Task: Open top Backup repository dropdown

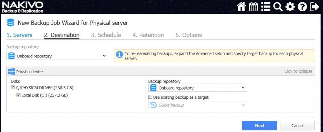Action: 57,56
